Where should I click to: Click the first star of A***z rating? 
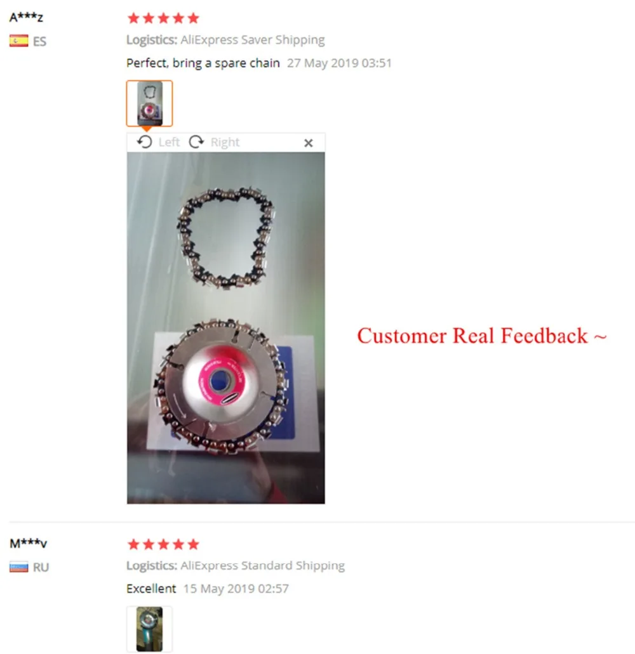click(x=133, y=18)
